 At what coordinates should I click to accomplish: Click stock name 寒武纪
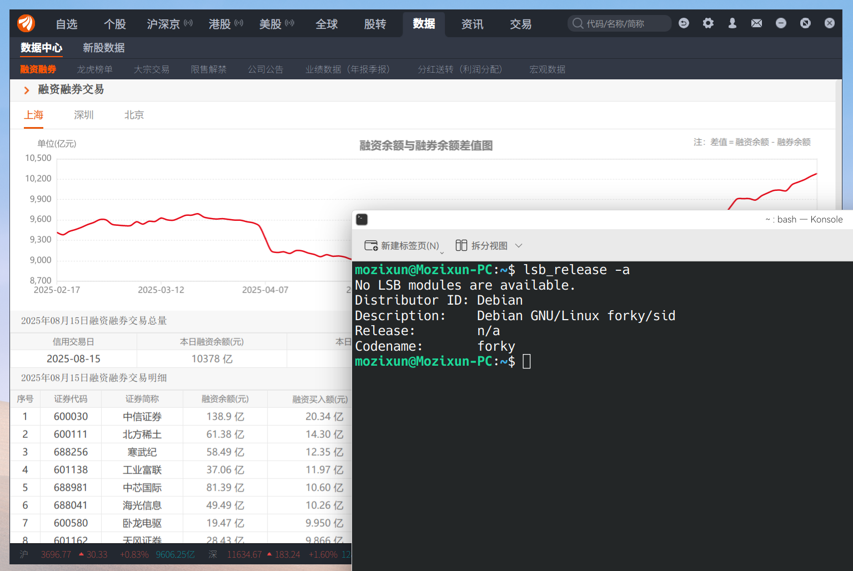coord(142,452)
